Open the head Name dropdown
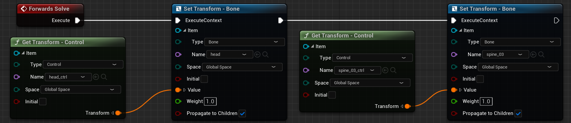The width and height of the screenshot is (571, 123). [230, 54]
